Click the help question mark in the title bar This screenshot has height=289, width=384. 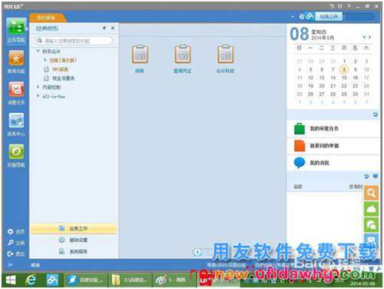tap(332, 6)
